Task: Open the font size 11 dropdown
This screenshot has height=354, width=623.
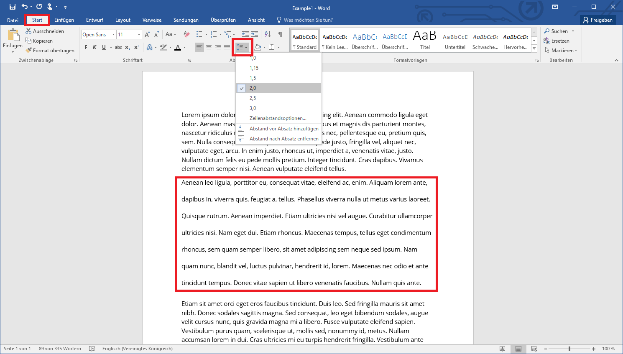Action: [x=139, y=35]
